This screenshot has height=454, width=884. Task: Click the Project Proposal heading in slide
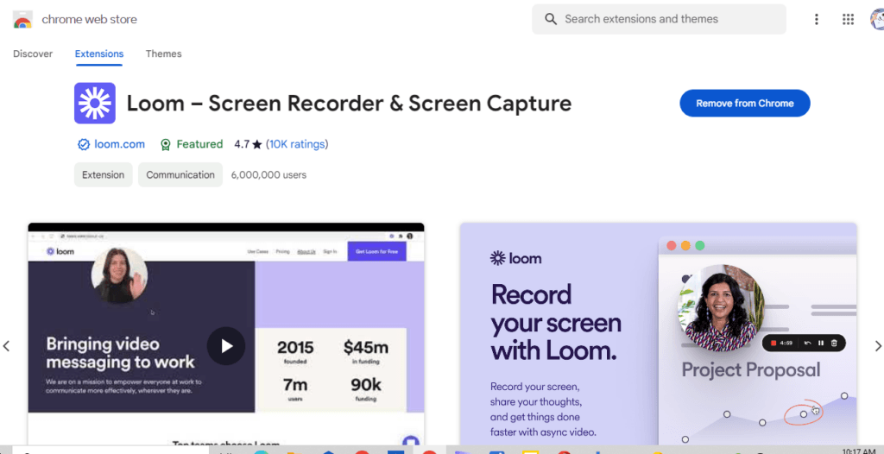point(750,370)
